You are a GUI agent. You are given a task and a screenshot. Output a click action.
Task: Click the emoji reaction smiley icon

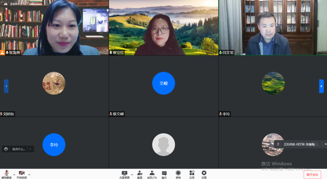tap(6, 149)
